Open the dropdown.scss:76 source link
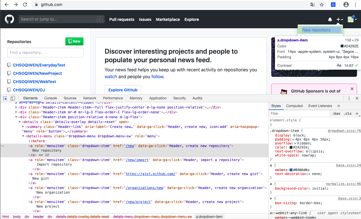The width and height of the screenshot is (361, 219). pos(344,131)
